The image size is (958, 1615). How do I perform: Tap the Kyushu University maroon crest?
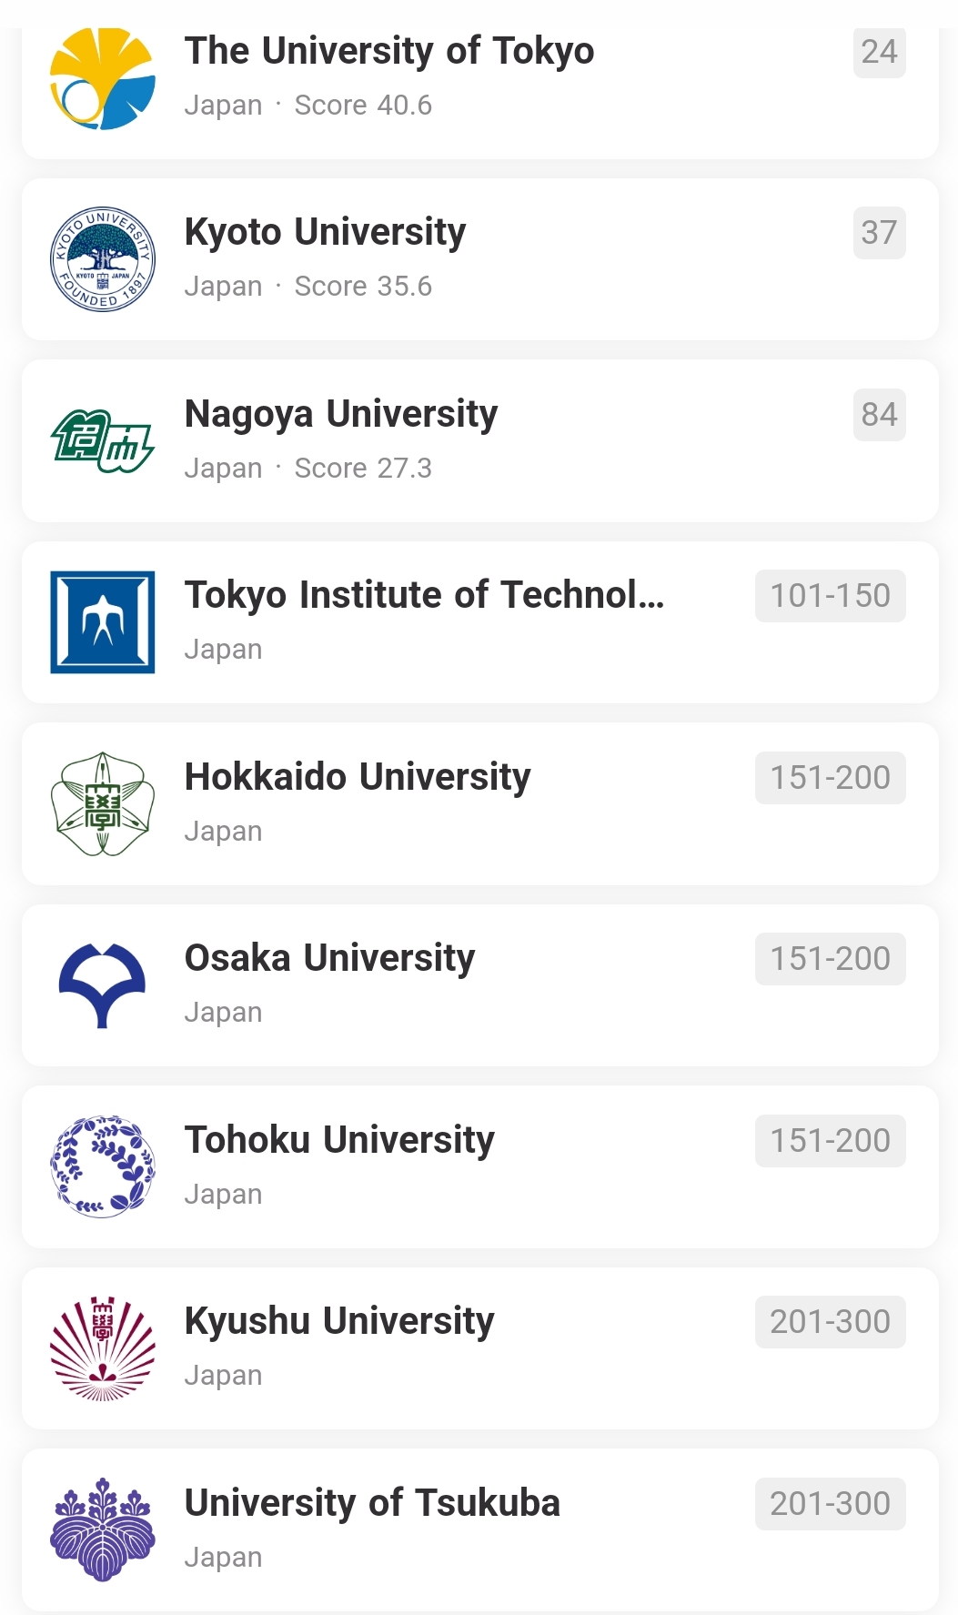point(102,1348)
